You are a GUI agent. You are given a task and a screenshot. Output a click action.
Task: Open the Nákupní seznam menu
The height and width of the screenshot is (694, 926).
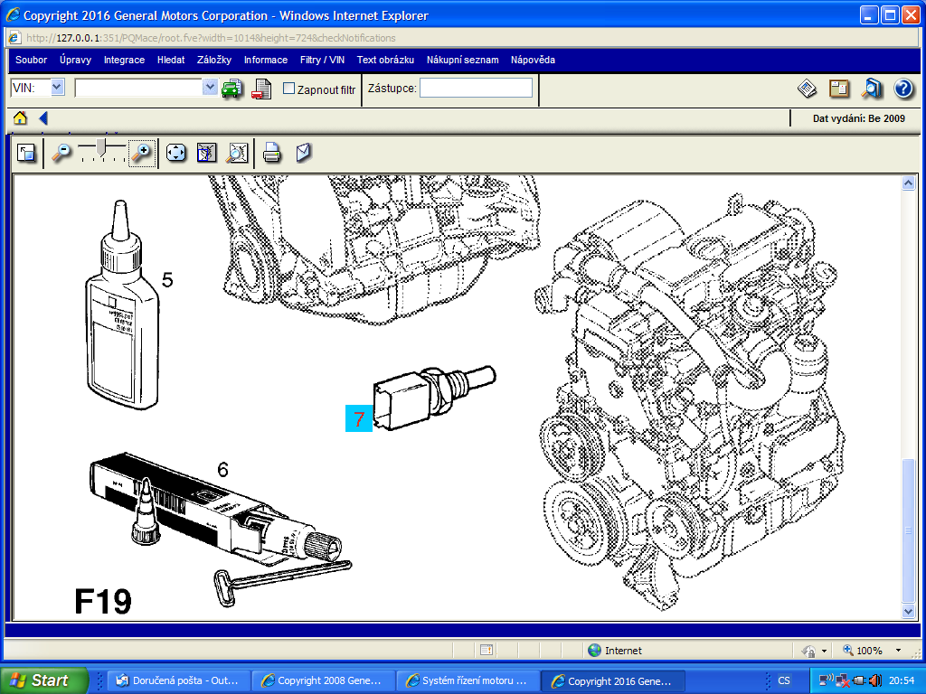[x=462, y=60]
